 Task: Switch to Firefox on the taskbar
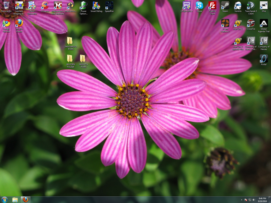click(25, 200)
